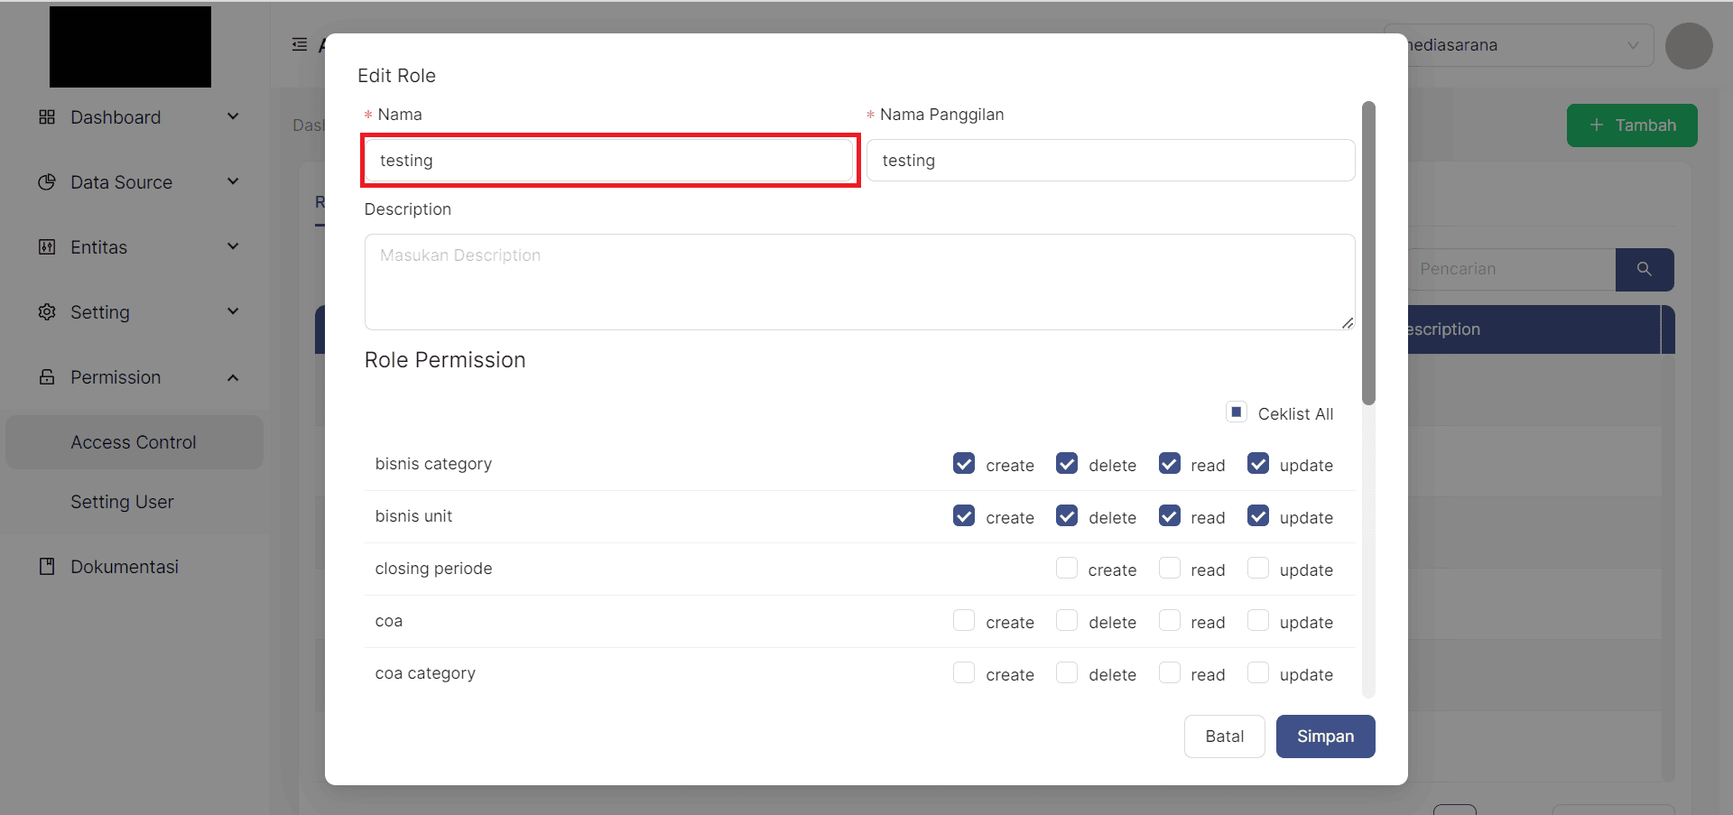Click the Dokumentasi book icon

tap(47, 567)
